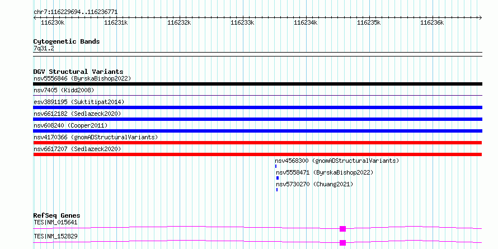498x249 pixels.
Task: Click the esv3891195 (Suktitipat2014) label
Action: [79, 102]
